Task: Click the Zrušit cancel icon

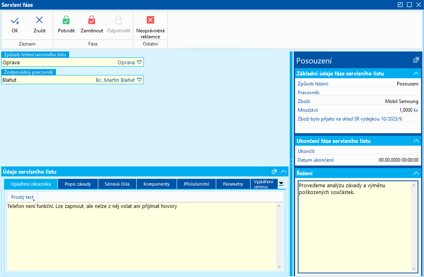Action: click(x=40, y=20)
